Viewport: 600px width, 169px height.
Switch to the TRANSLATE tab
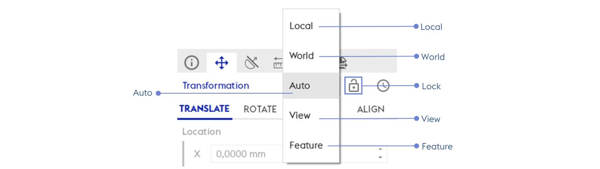(204, 109)
